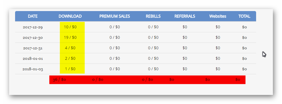The image size is (282, 104).
Task: Select the 2018-01-03 row total value
Action: click(244, 69)
